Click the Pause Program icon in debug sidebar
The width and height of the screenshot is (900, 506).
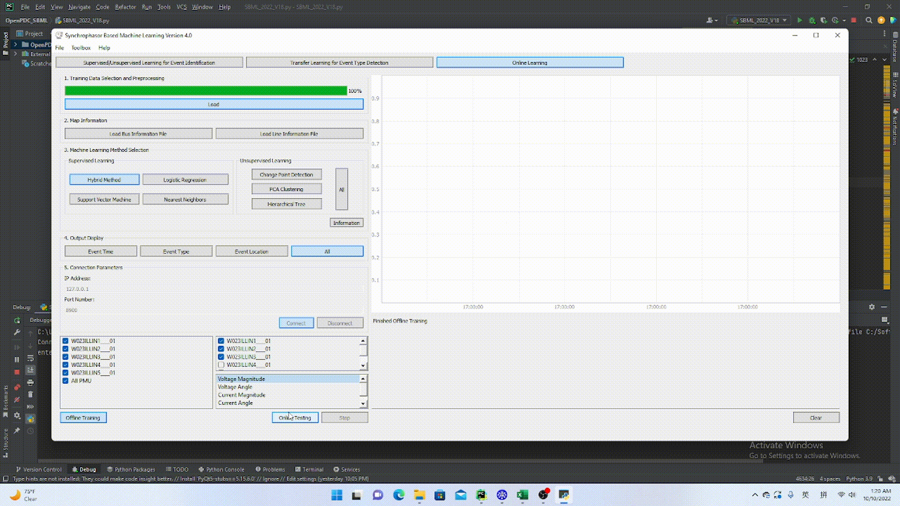click(17, 359)
